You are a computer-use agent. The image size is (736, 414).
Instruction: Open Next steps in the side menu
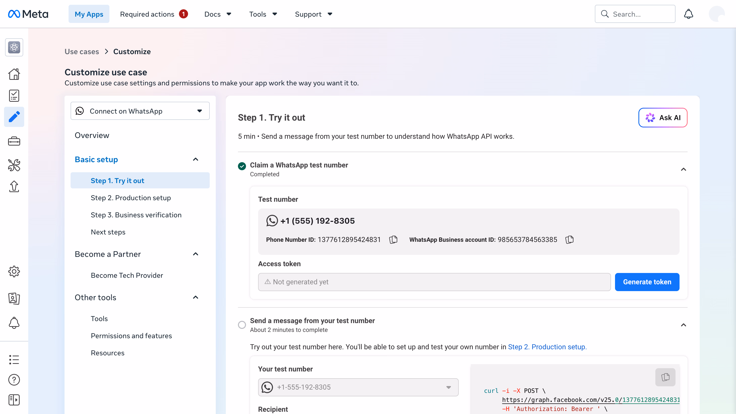click(108, 232)
